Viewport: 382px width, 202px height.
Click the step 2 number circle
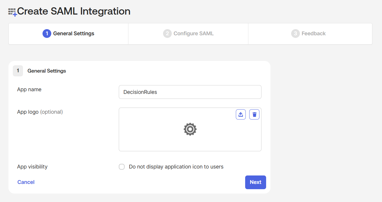tap(167, 34)
